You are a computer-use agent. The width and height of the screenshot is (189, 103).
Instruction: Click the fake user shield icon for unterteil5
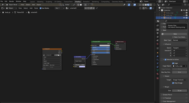[88, 8]
